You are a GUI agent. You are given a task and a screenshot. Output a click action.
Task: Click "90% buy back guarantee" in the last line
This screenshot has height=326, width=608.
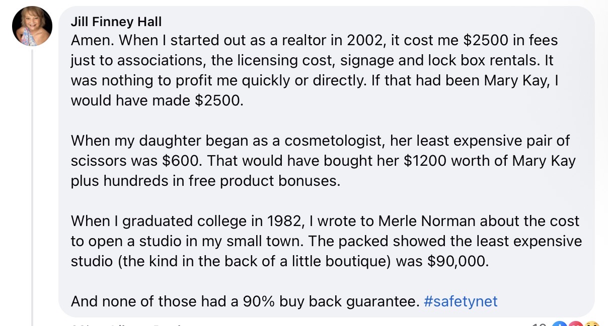pyautogui.click(x=331, y=301)
